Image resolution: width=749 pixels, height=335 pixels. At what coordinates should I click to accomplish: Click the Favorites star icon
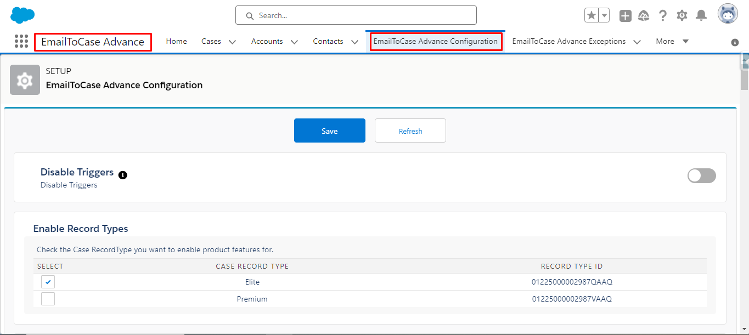tap(592, 15)
